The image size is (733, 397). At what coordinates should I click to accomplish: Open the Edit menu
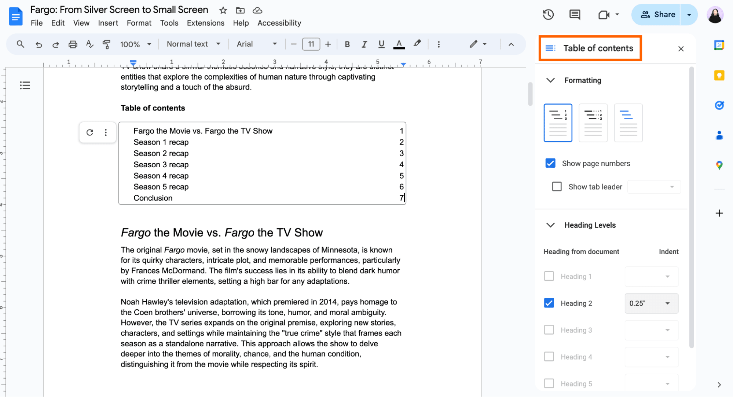(58, 23)
